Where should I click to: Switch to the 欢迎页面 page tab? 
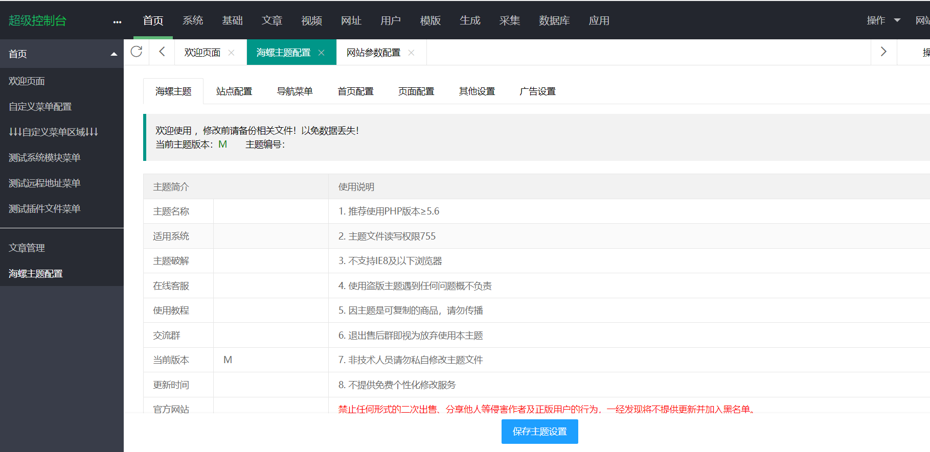(x=202, y=53)
